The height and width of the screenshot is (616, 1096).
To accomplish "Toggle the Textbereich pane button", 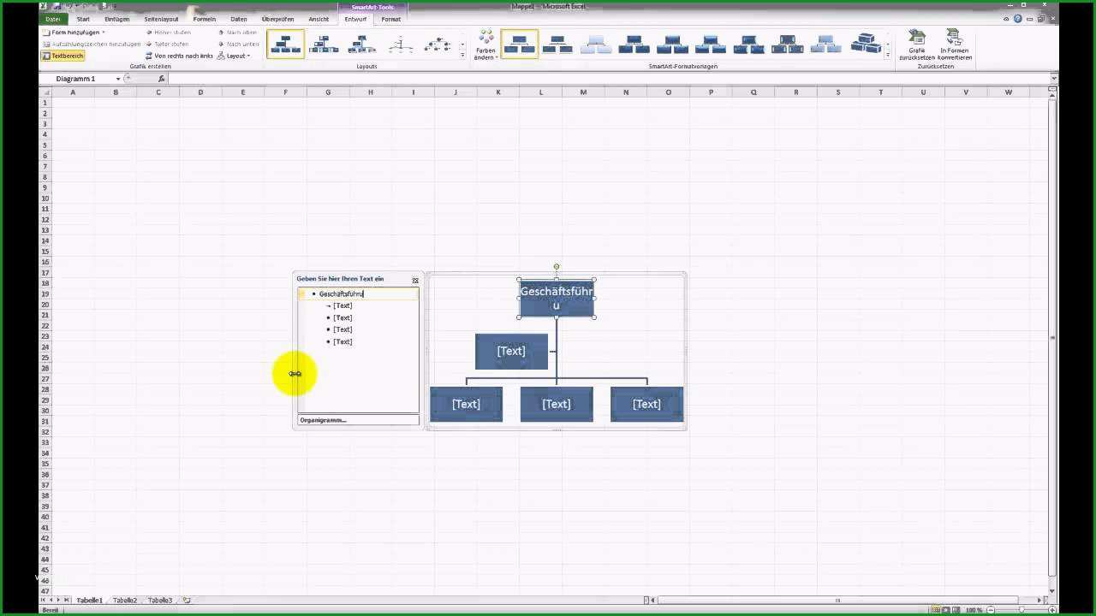I will [x=63, y=56].
